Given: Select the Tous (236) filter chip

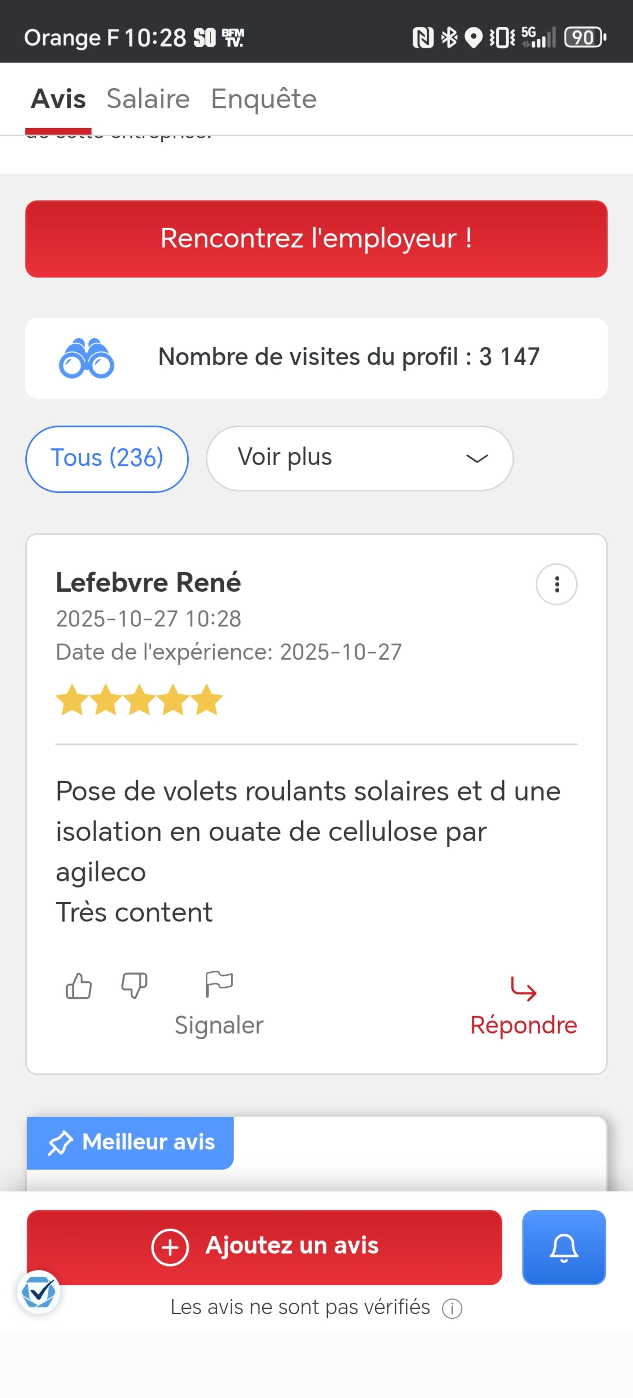Looking at the screenshot, I should tap(107, 459).
